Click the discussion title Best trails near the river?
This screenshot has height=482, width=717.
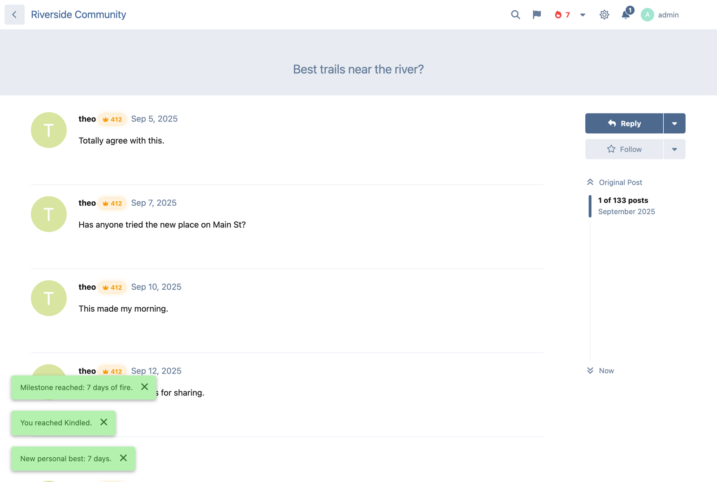(358, 69)
